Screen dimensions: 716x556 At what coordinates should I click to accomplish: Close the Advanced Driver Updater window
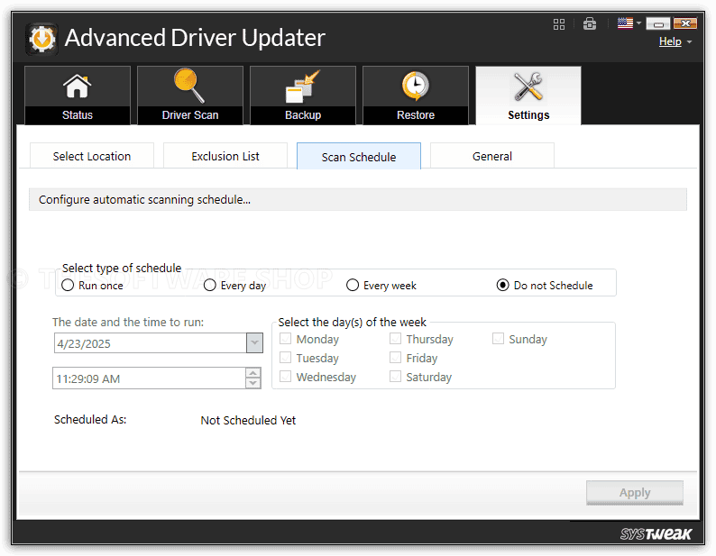click(685, 23)
